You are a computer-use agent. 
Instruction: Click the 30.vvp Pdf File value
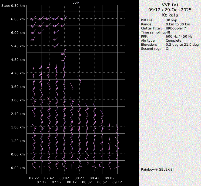coord(171,20)
